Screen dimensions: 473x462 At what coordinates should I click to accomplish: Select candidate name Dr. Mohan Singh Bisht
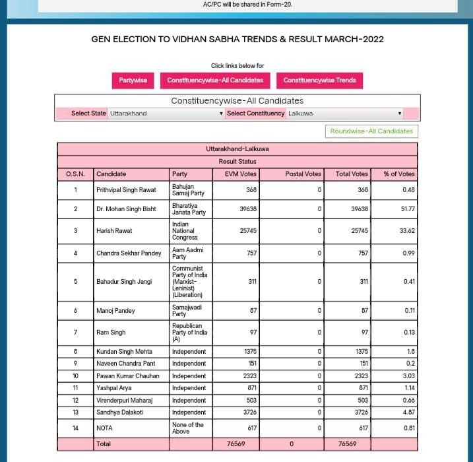pyautogui.click(x=126, y=209)
